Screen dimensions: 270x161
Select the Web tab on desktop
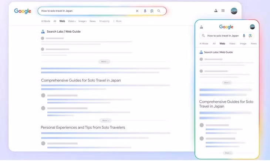(62, 21)
